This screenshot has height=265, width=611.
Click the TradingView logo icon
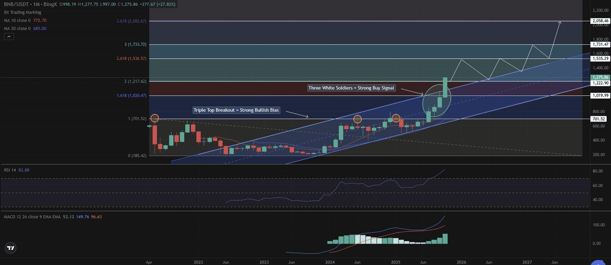(11, 248)
